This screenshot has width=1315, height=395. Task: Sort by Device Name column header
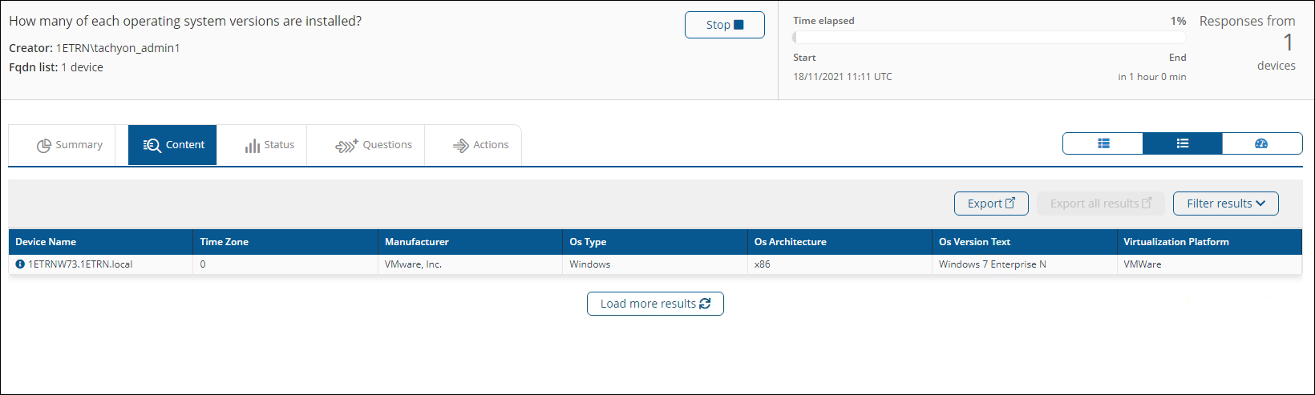(46, 242)
